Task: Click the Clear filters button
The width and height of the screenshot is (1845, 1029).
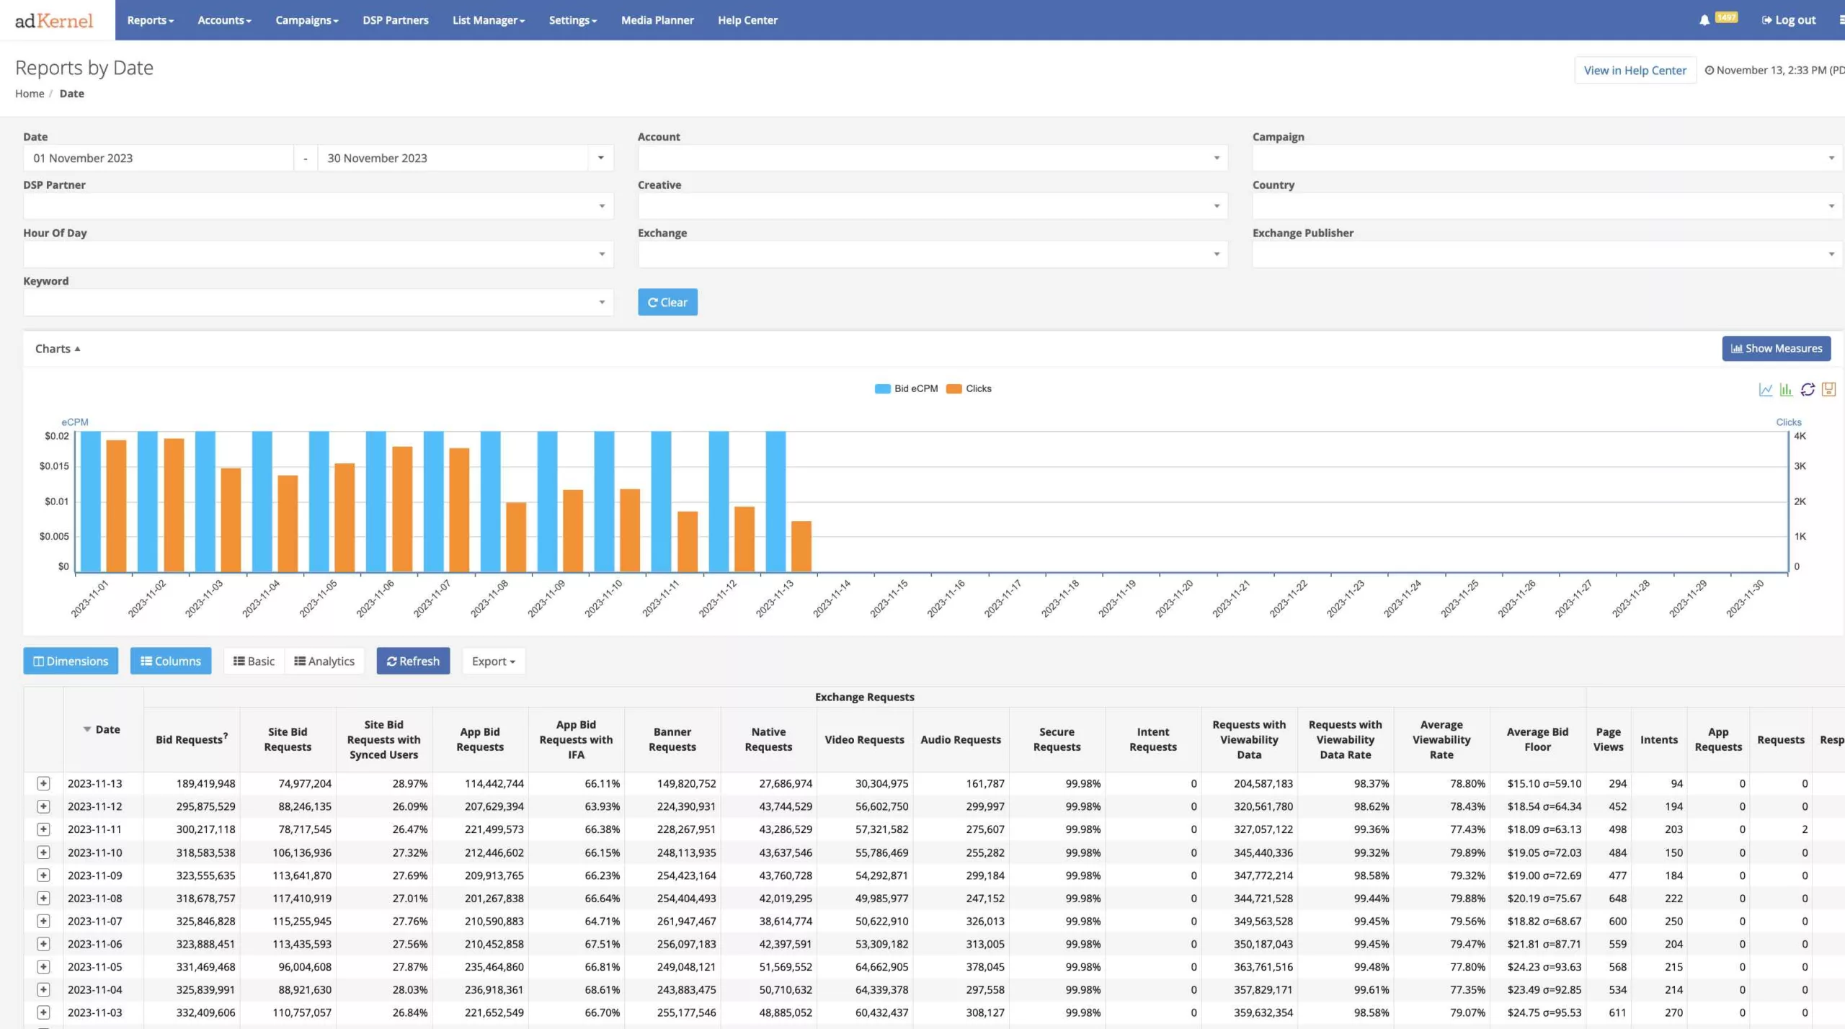Action: tap(667, 302)
